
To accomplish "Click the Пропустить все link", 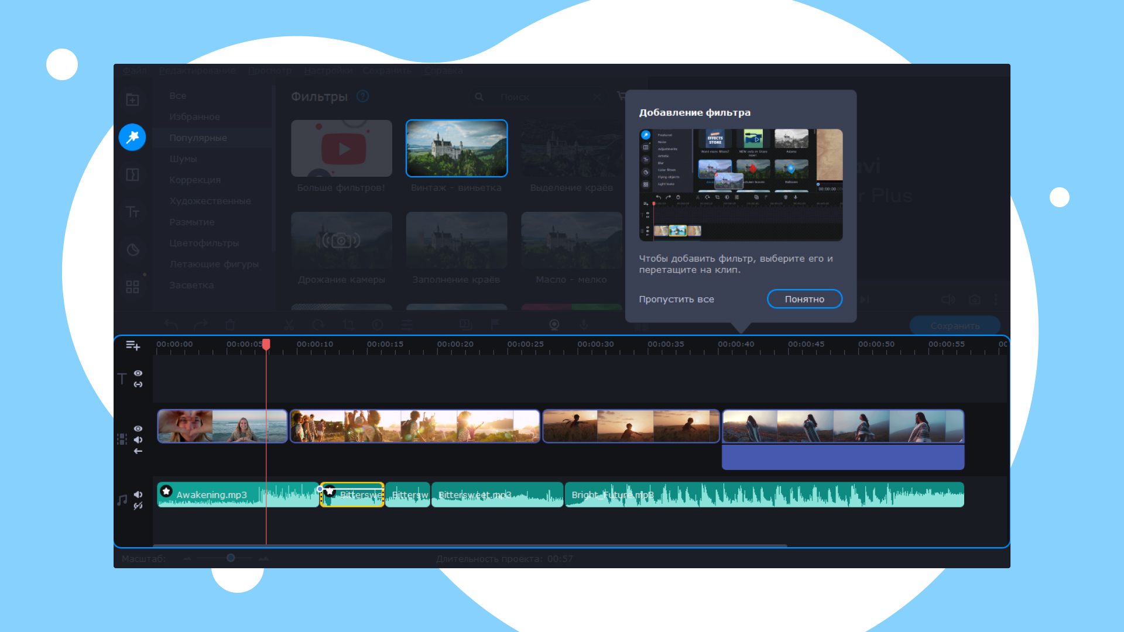I will (676, 299).
